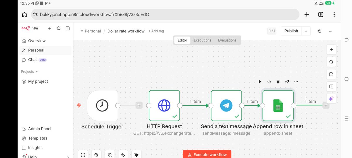The width and height of the screenshot is (352, 158).
Task: Open Admin Panel
Action: [x=45, y=129]
